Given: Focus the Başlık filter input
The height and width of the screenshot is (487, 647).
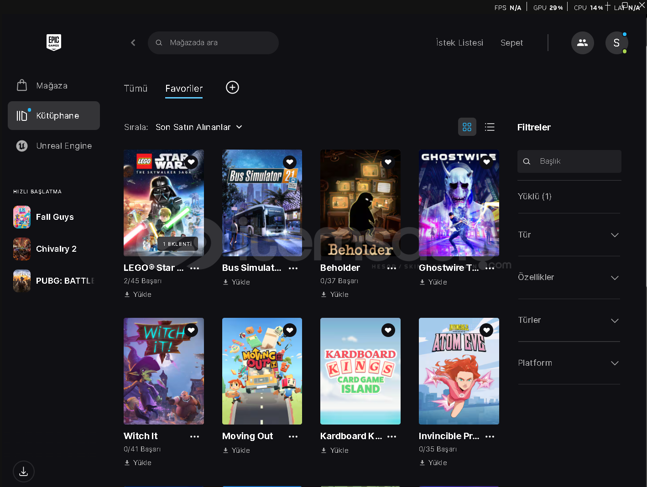Looking at the screenshot, I should [x=569, y=161].
